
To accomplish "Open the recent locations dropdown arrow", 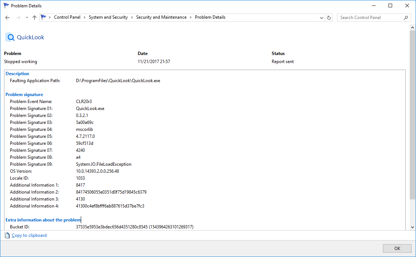I will pos(27,18).
